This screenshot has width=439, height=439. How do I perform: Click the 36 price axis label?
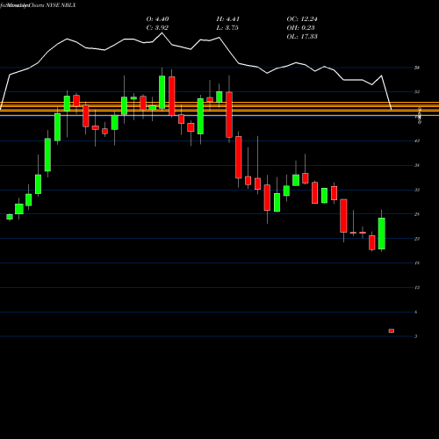click(417, 166)
